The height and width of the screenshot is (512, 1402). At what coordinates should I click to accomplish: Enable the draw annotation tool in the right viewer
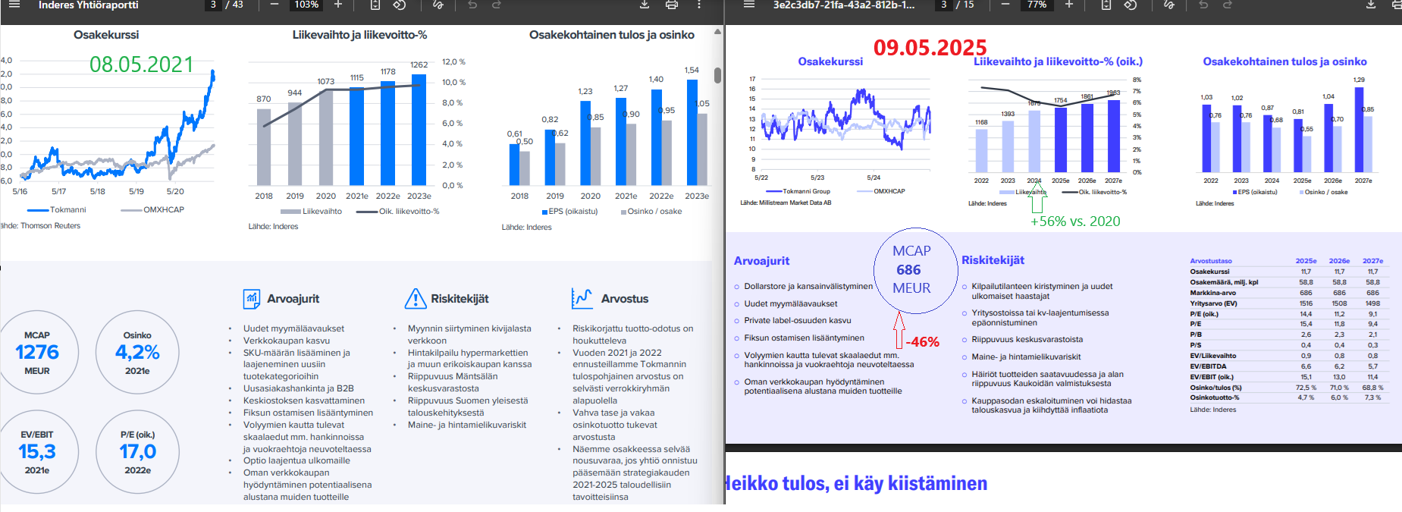(1169, 5)
